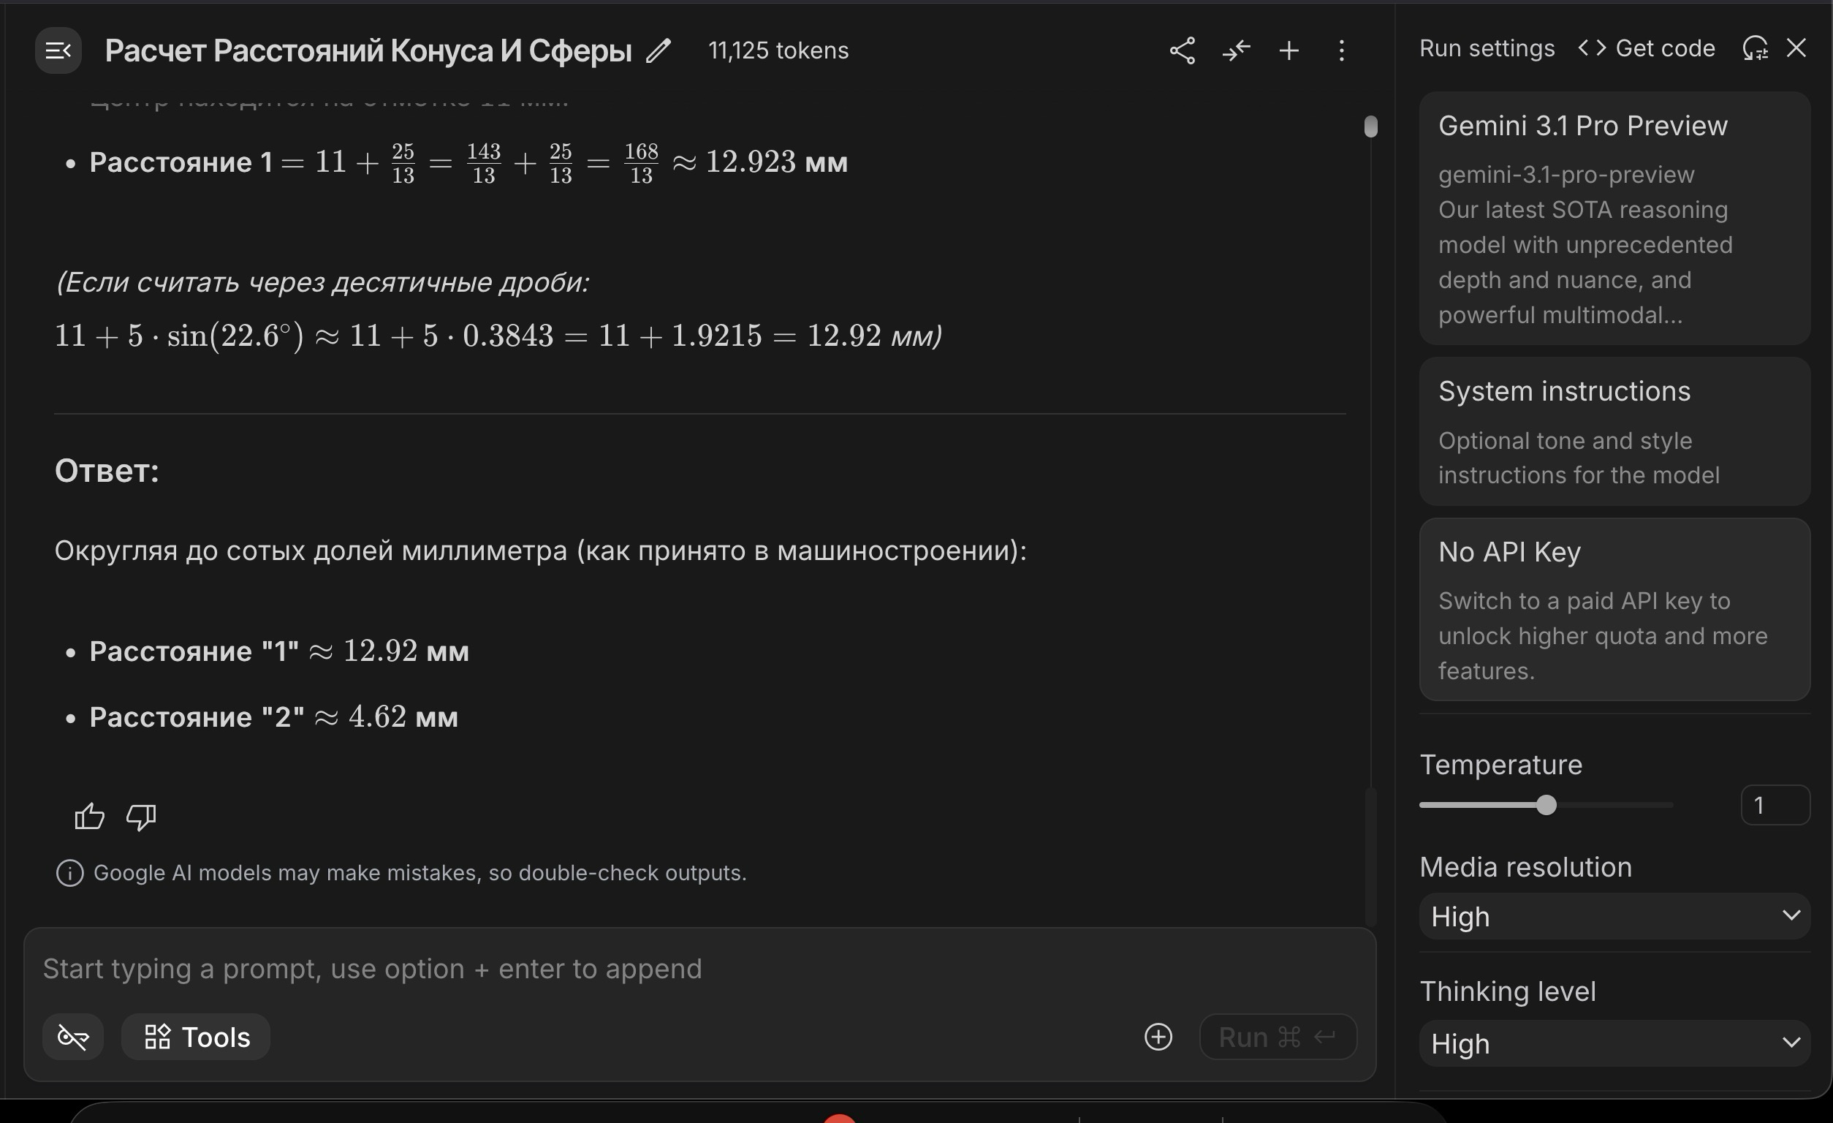Open the Tools menu button
Image resolution: width=1833 pixels, height=1123 pixels.
(197, 1037)
